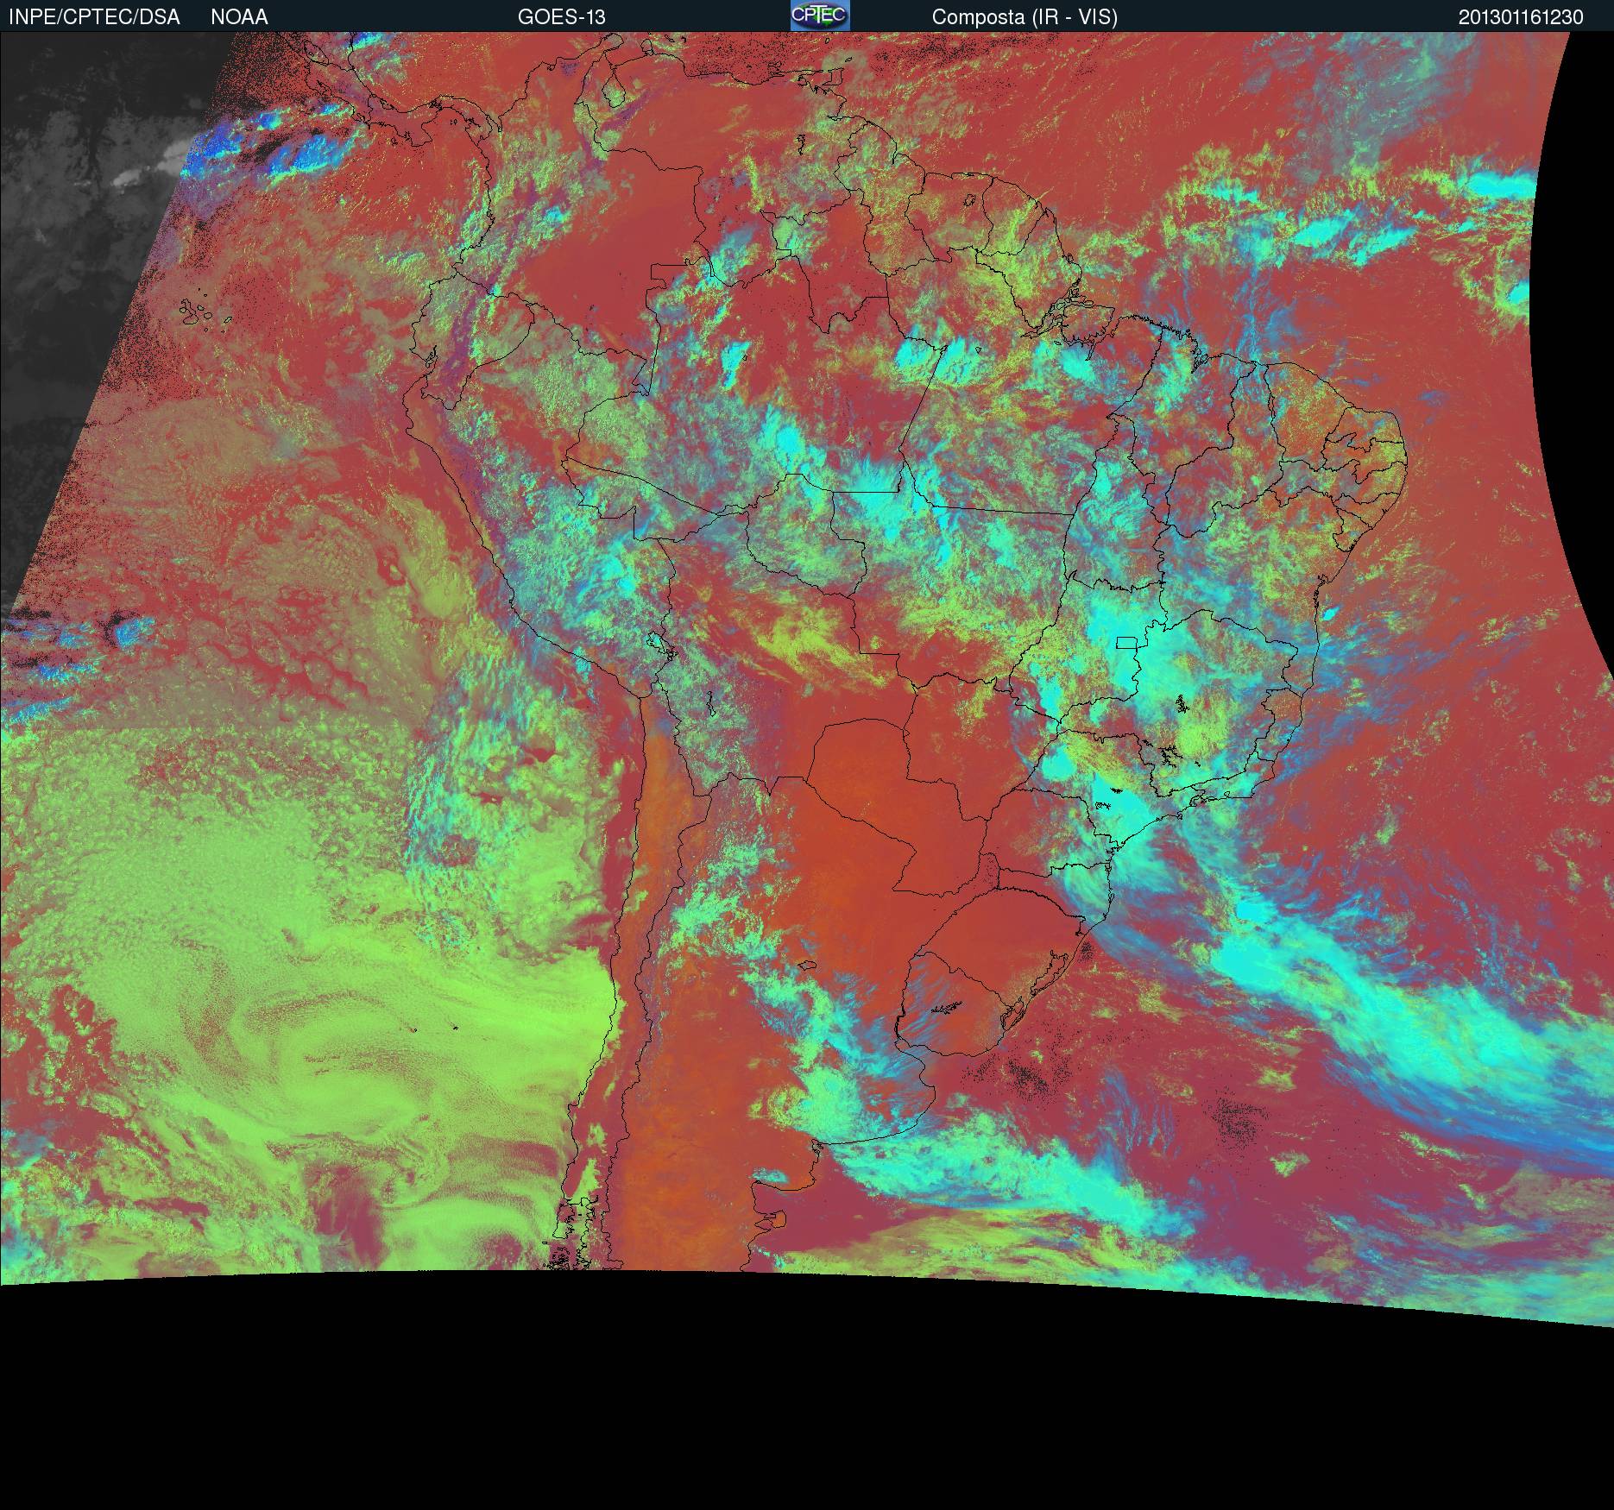Click the Distrito Federal rectangle in Brazil
This screenshot has width=1614, height=1510.
1126,644
